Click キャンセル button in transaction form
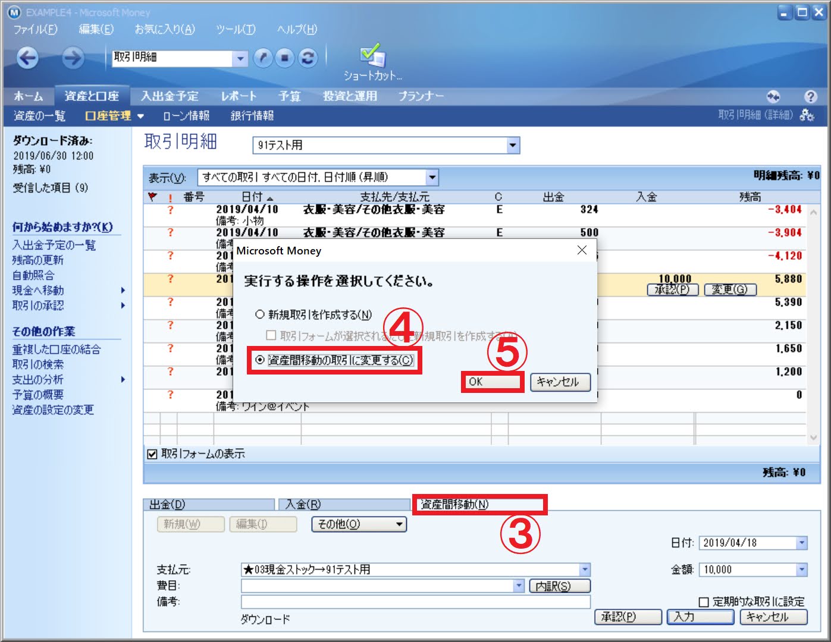Image resolution: width=831 pixels, height=642 pixels. pos(773,617)
